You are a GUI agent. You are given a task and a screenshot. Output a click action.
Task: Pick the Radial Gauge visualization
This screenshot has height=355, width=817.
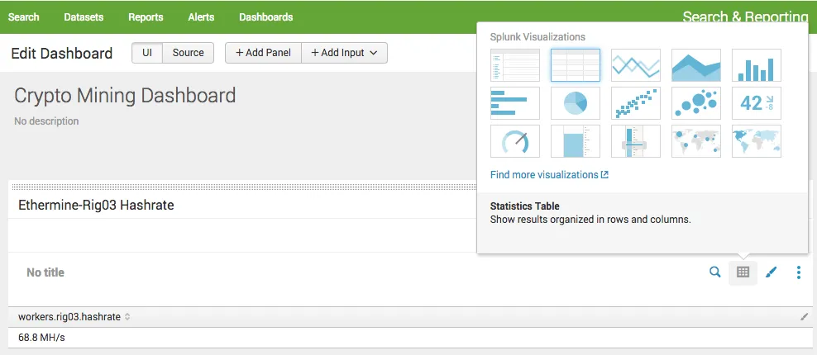coord(515,141)
